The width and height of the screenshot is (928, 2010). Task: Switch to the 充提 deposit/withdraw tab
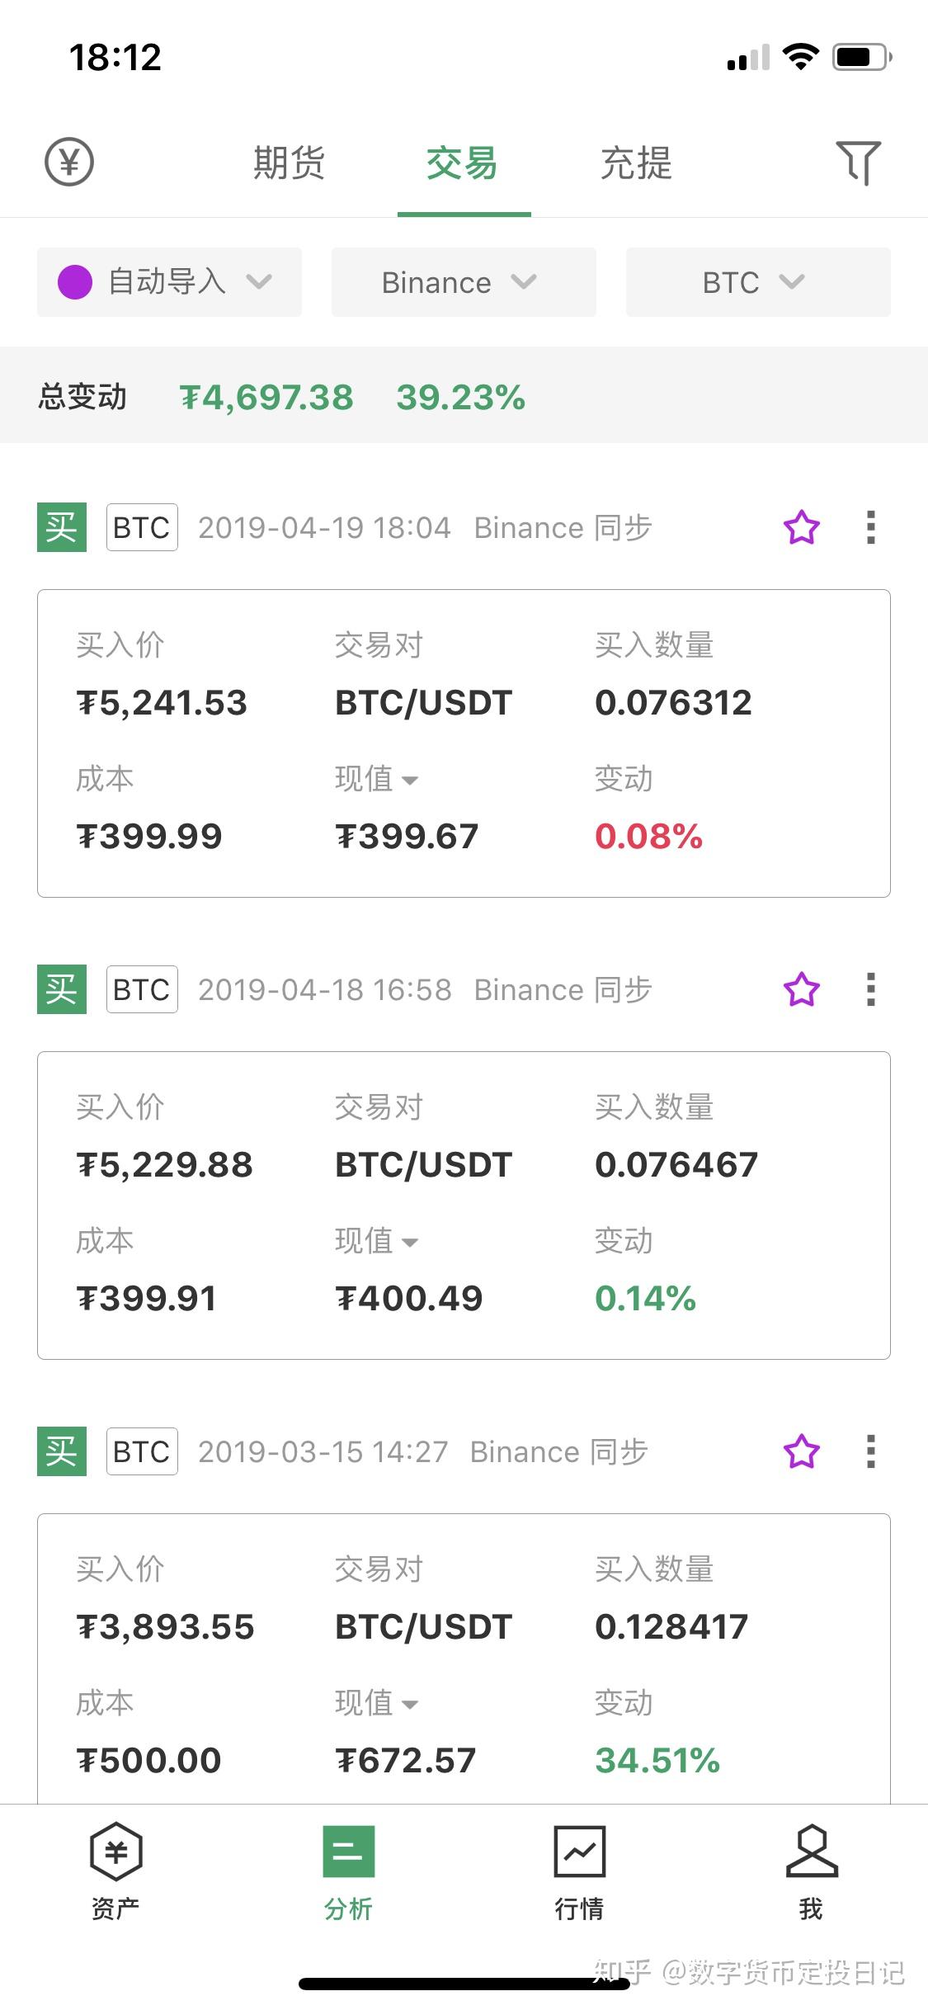pyautogui.click(x=636, y=163)
